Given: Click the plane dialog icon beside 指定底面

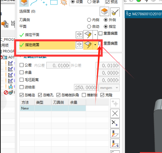Looking at the screenshot, I should tap(79, 45).
